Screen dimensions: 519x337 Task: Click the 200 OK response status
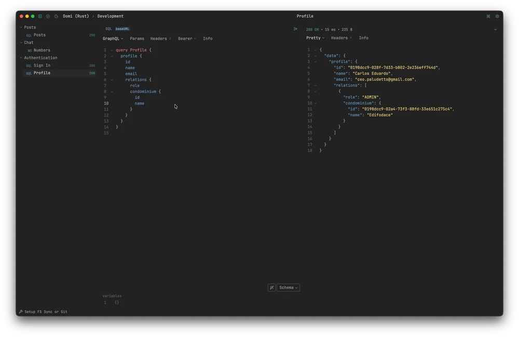(312, 30)
